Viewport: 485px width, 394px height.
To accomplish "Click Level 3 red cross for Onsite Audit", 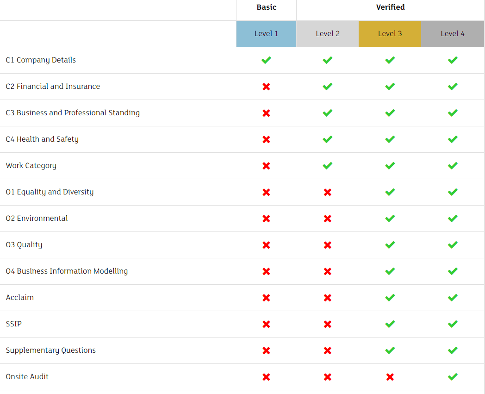I will point(390,377).
